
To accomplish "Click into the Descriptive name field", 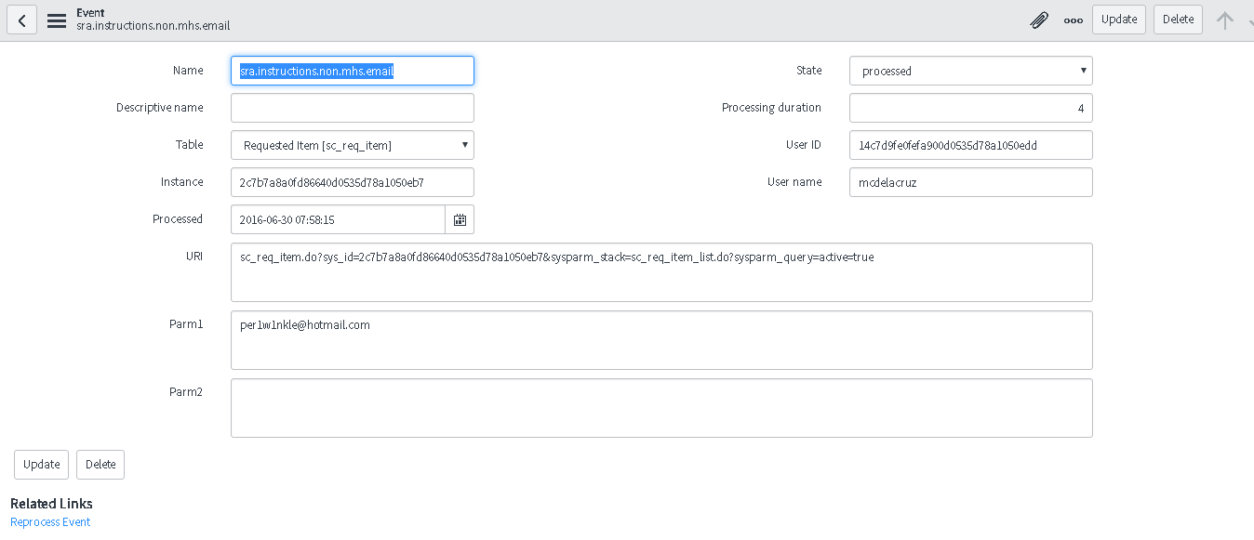I will tap(353, 108).
